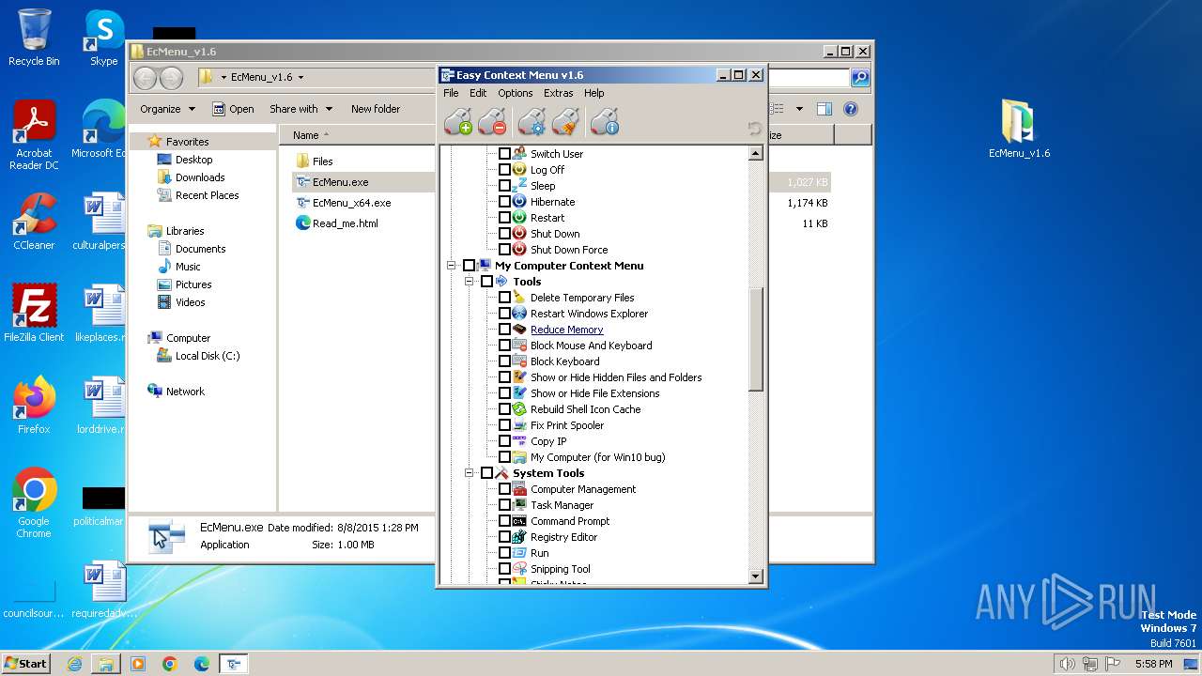Click the taskbar clock showing 5:58 PM
The image size is (1202, 676).
(1153, 664)
